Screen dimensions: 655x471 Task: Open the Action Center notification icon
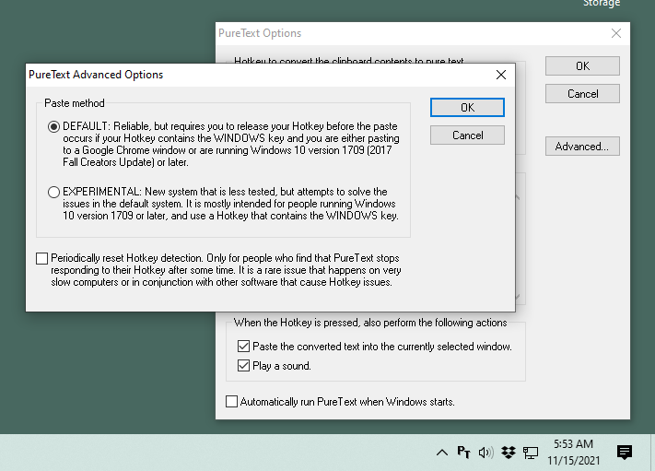624,453
